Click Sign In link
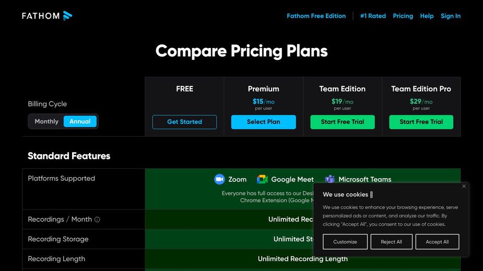The width and height of the screenshot is (483, 271). [450, 16]
